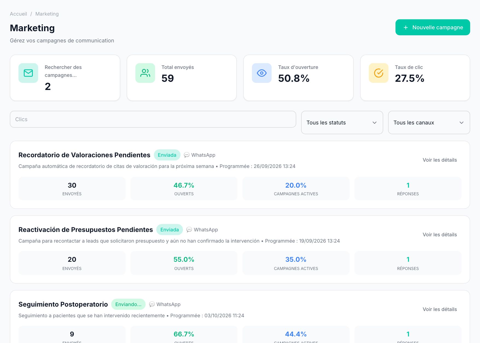Click the 35.0% Campagnes actives tile
480x343 pixels.
pos(296,263)
